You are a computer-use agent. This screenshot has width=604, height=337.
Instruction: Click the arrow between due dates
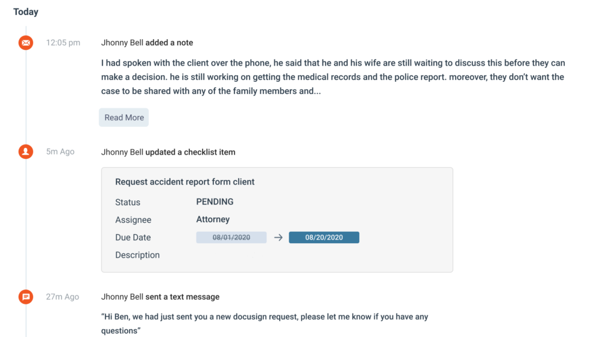(278, 238)
